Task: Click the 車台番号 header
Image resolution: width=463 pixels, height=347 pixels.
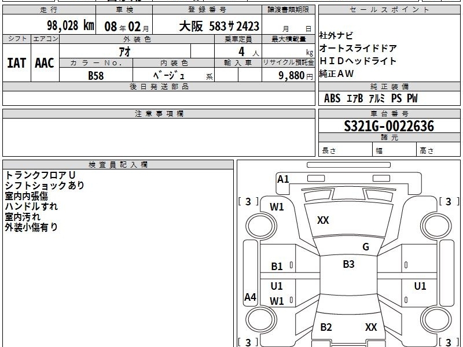Action: (x=389, y=114)
